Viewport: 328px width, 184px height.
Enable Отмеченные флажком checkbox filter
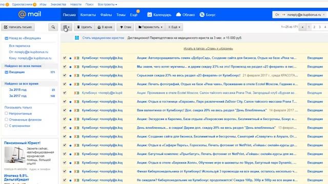6,120
